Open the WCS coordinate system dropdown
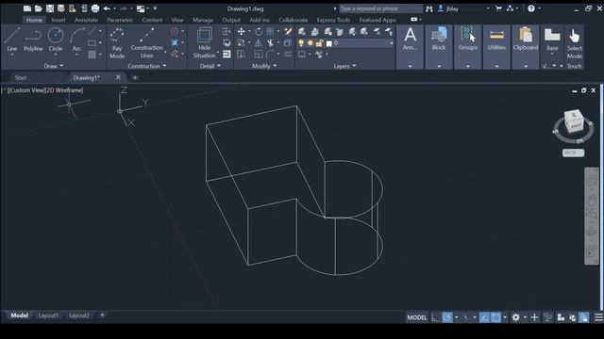The width and height of the screenshot is (604, 339). click(573, 153)
